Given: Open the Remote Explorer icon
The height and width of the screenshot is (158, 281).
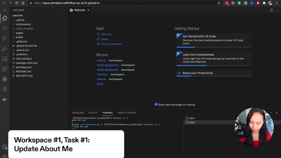Looking at the screenshot, I should point(5,59).
